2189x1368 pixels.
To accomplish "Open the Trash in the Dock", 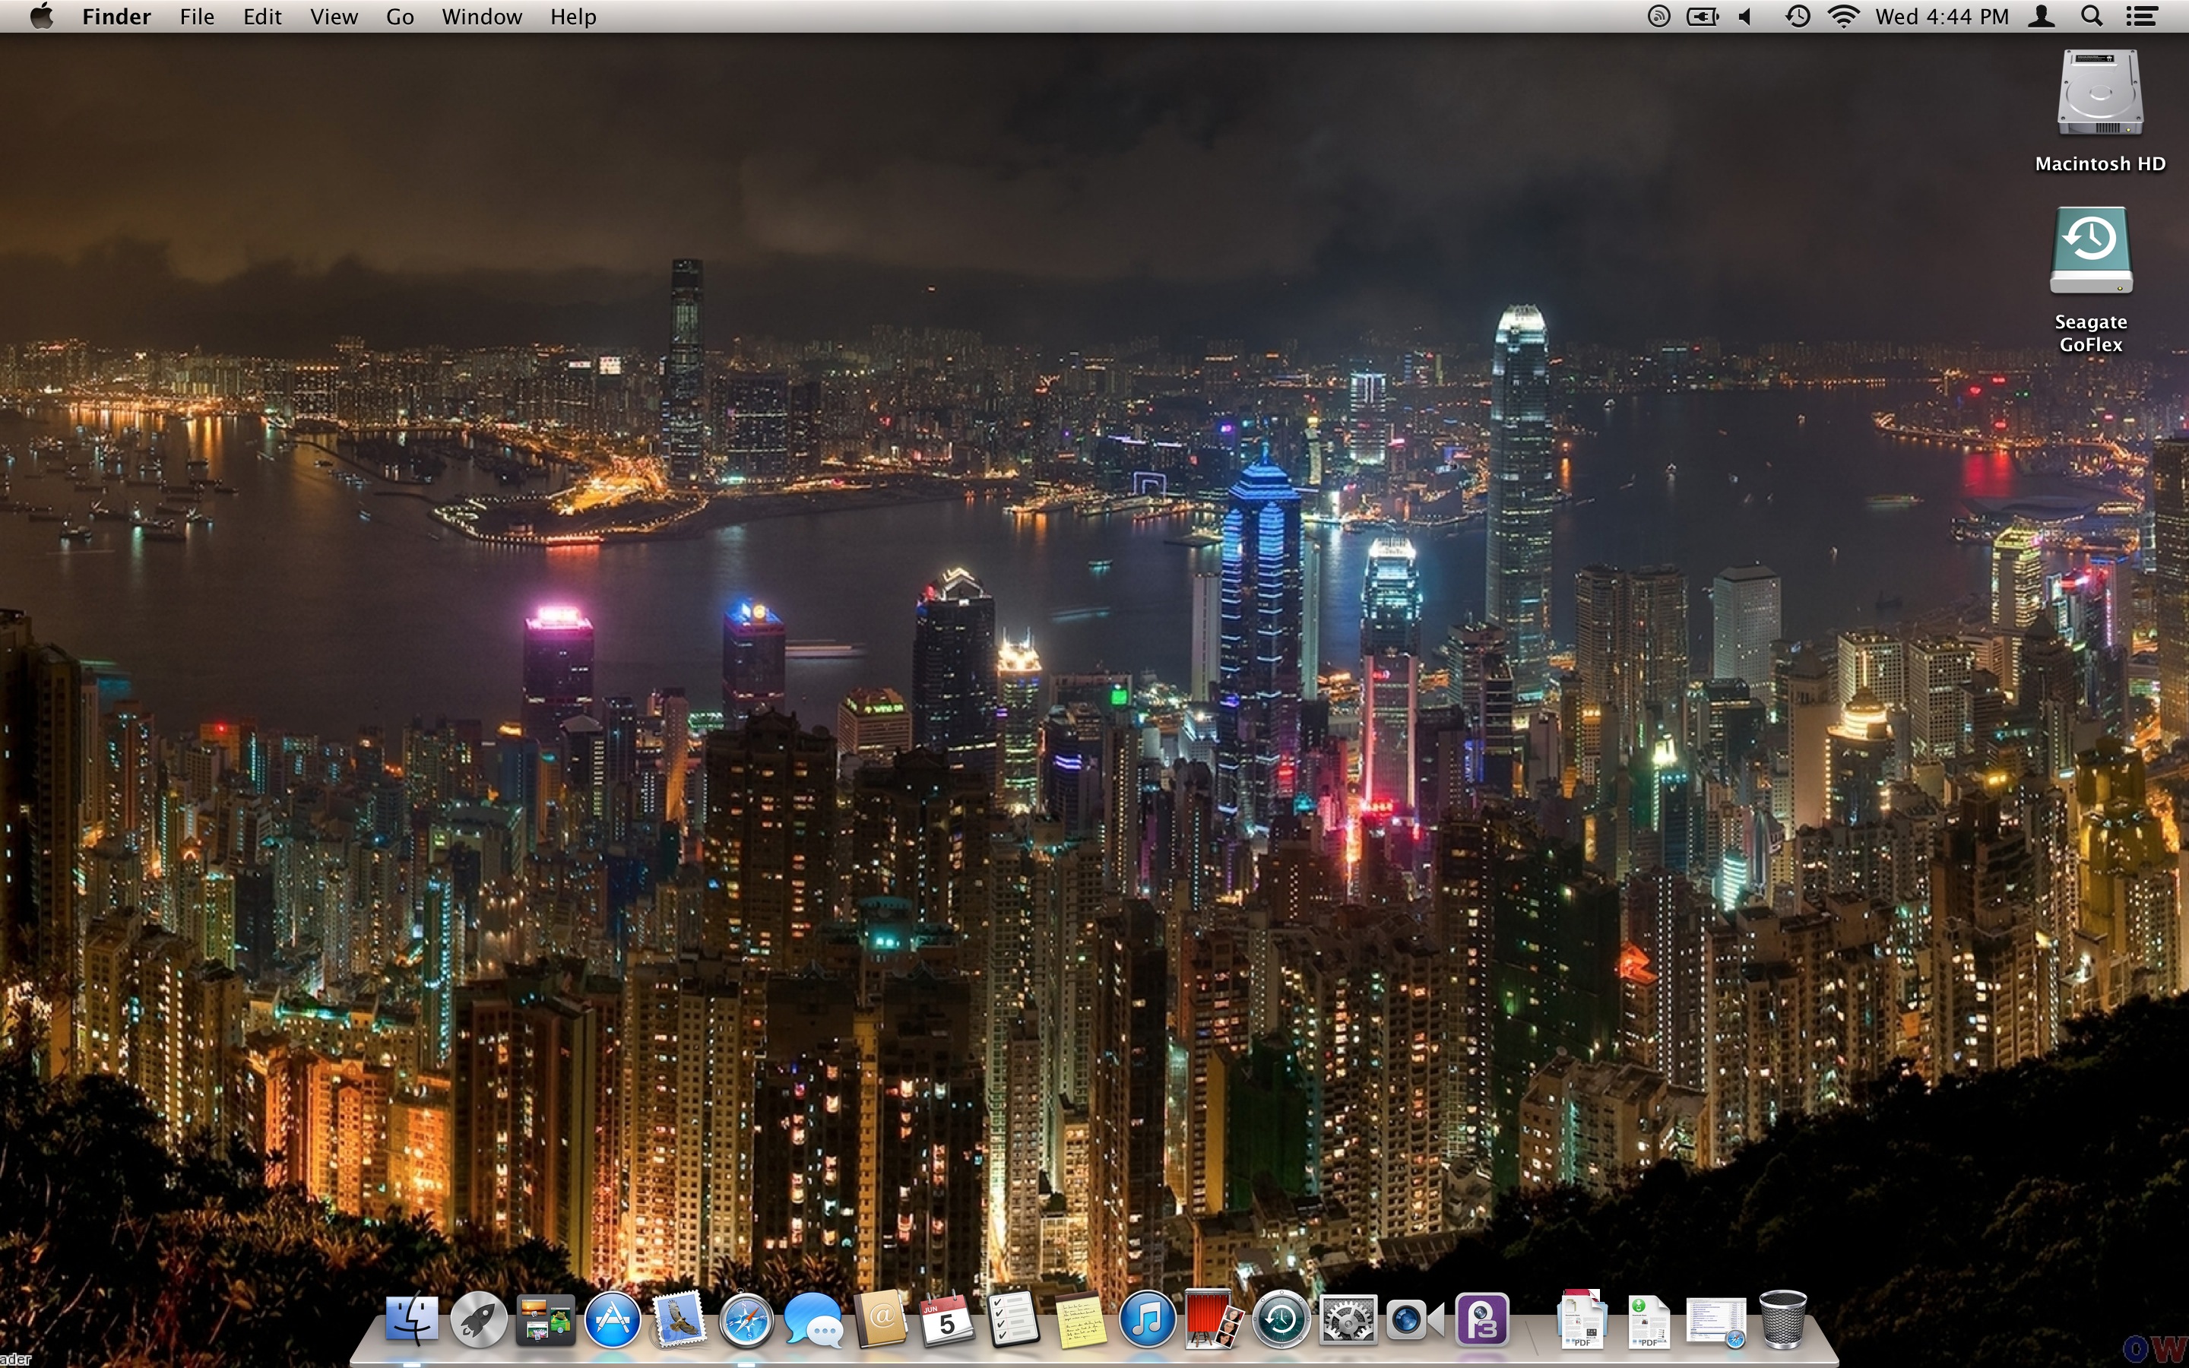I will (1783, 1319).
